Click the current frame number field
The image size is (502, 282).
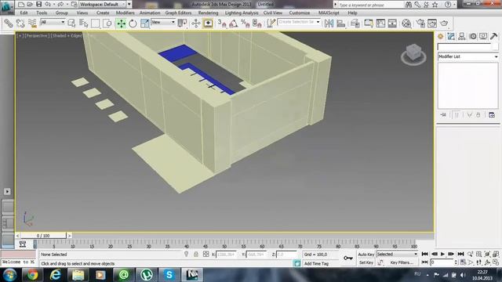[x=442, y=262]
